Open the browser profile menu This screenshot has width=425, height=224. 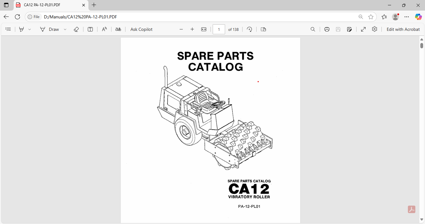395,17
